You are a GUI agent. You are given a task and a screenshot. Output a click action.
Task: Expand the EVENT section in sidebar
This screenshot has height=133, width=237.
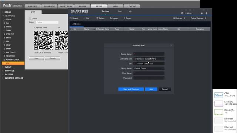pos(8,67)
